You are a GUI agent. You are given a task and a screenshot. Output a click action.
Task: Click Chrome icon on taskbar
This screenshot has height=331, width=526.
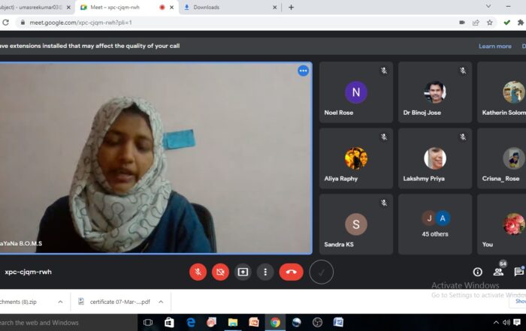275,323
